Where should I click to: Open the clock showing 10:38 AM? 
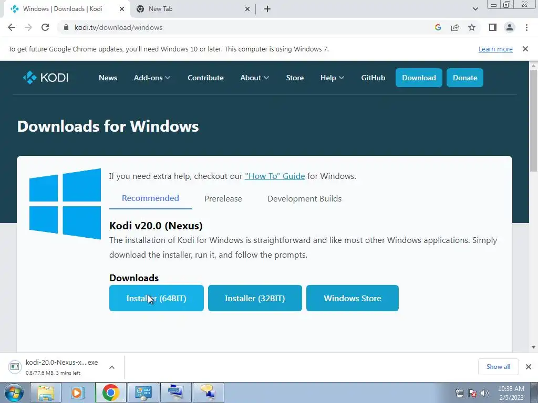(x=511, y=393)
